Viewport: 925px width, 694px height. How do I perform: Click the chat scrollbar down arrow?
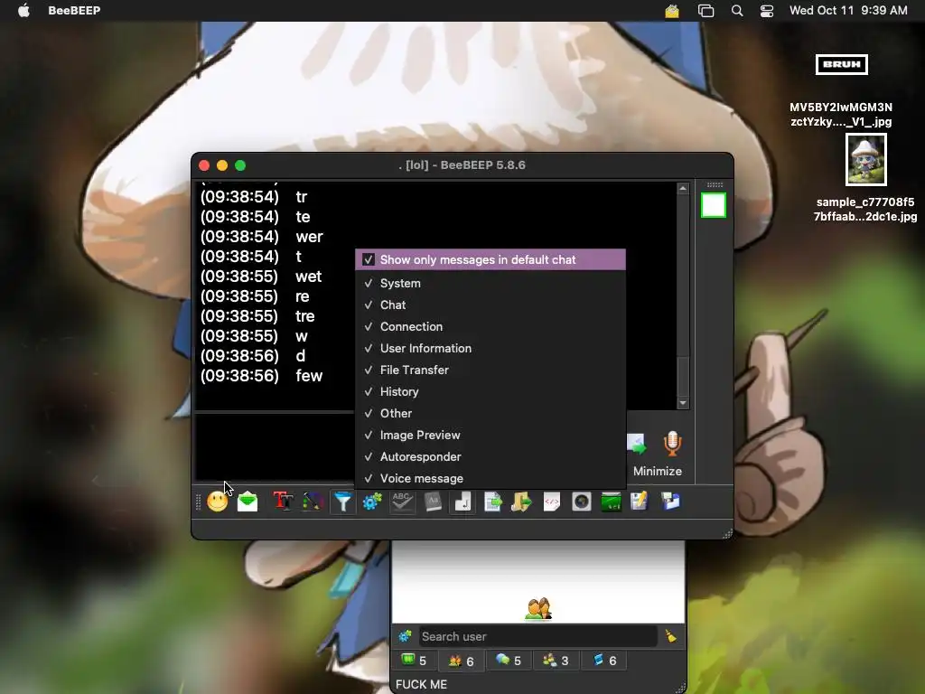[x=683, y=403]
